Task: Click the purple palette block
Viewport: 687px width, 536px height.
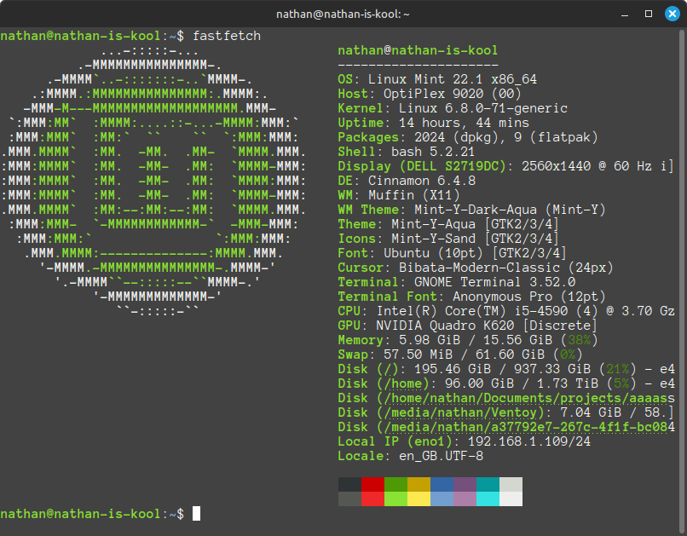Action: [x=465, y=484]
